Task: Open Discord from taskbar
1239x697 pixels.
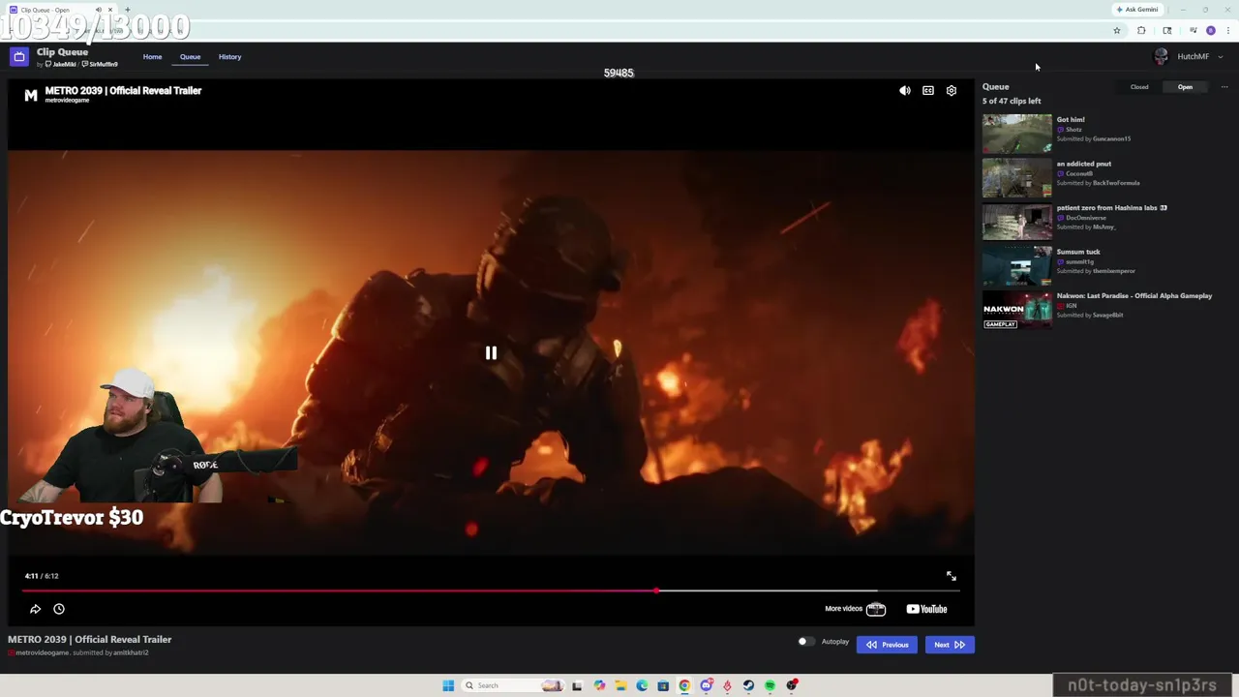Action: click(706, 685)
